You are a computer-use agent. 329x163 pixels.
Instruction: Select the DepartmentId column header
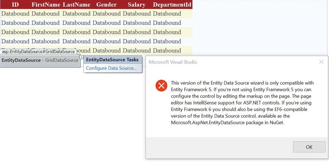(172, 4)
